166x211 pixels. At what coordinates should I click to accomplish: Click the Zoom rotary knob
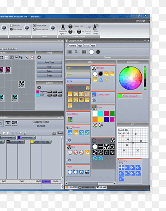point(53,27)
